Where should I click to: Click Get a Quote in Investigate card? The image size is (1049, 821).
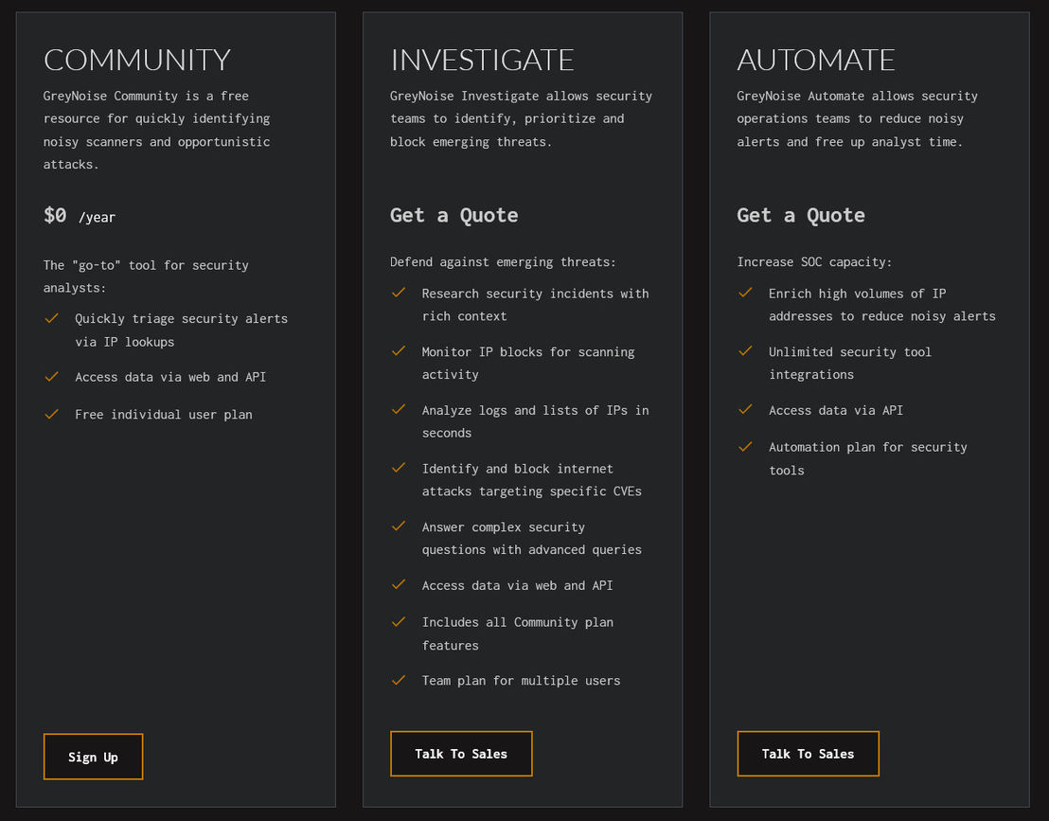(x=454, y=216)
